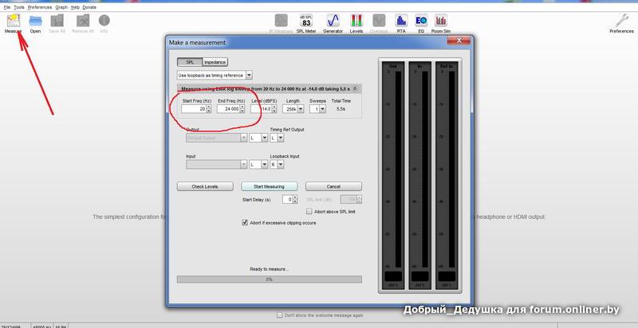Adjust the Level dBFS stepper arrows
Viewport: 638px width, 328px height.
coord(274,109)
